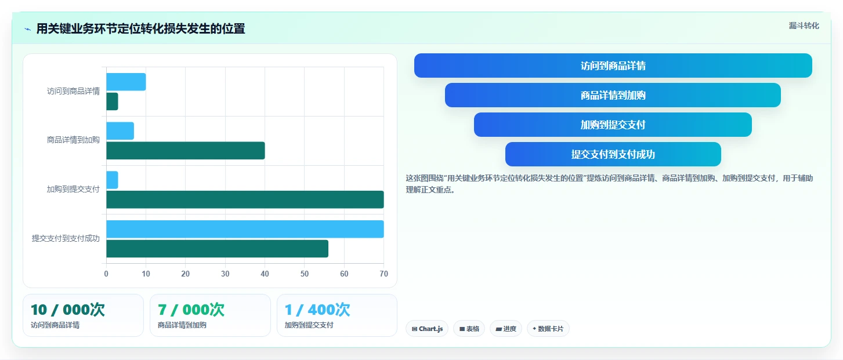Select the 进度 tag chip
The height and width of the screenshot is (360, 843).
(x=506, y=329)
